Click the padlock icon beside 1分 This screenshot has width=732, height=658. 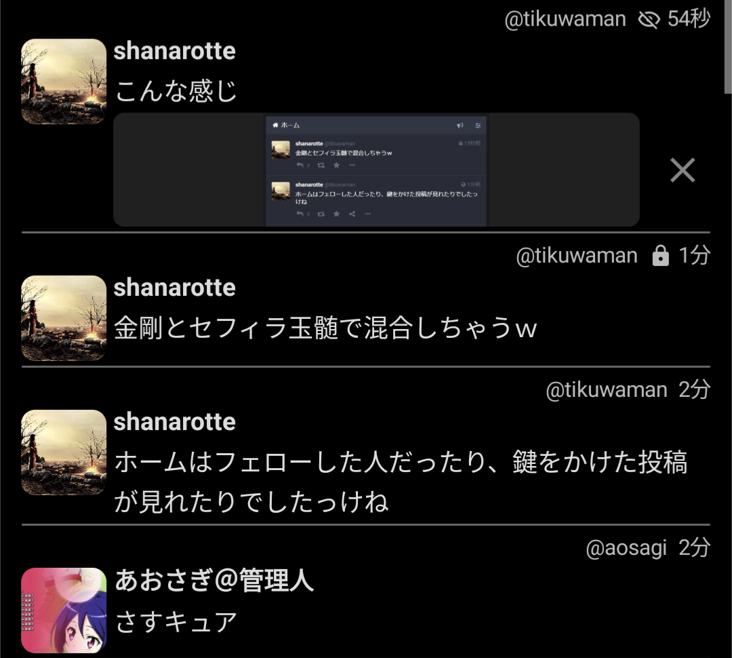(661, 256)
